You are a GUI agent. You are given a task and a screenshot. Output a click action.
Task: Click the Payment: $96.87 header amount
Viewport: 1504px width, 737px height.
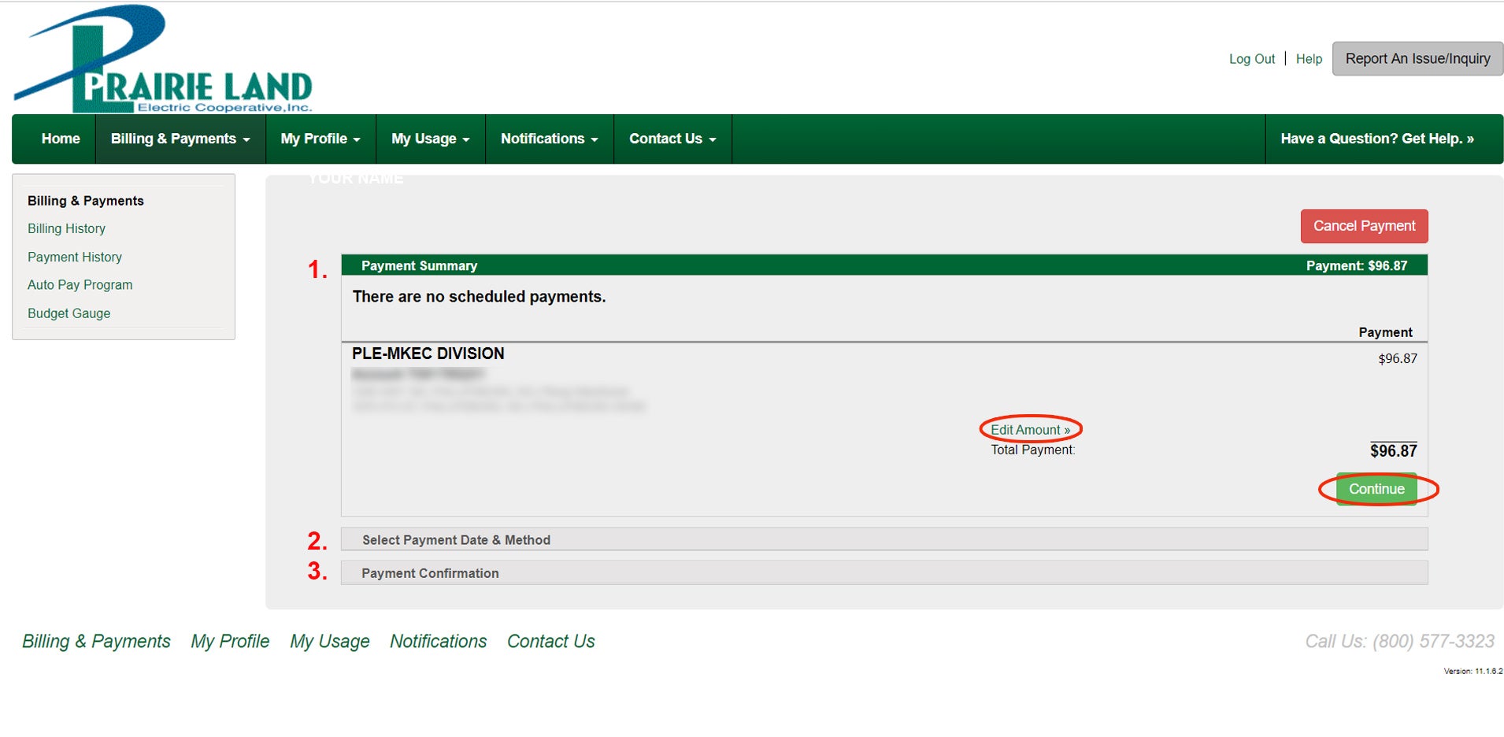tap(1356, 265)
